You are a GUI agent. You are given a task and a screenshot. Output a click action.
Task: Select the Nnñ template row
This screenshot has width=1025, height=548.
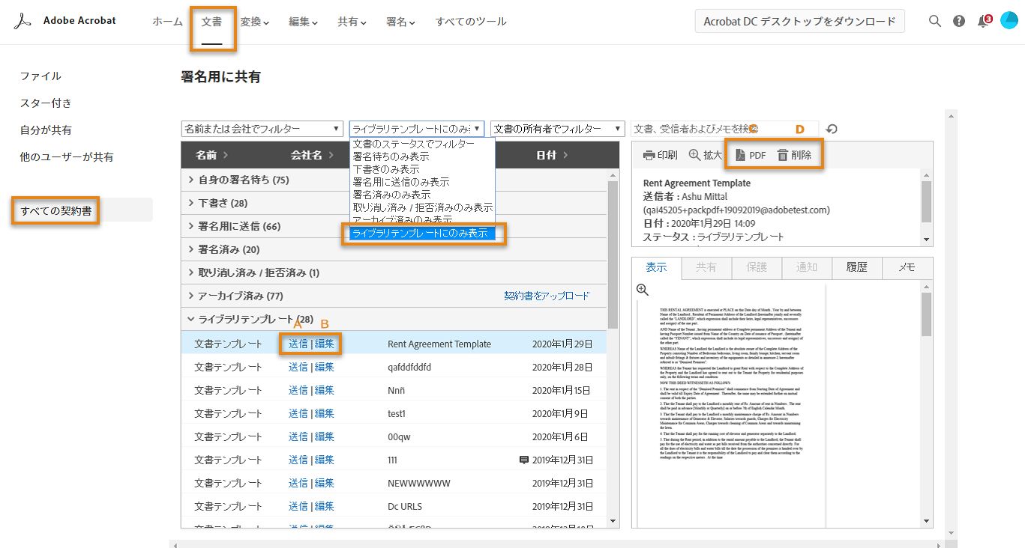[x=394, y=390]
